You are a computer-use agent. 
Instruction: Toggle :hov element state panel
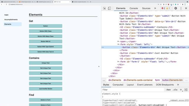tap(168, 90)
